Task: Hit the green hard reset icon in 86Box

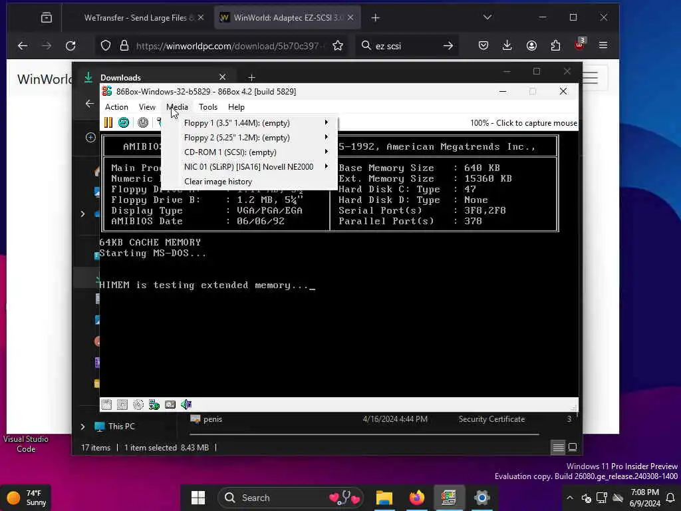Action: (x=124, y=122)
